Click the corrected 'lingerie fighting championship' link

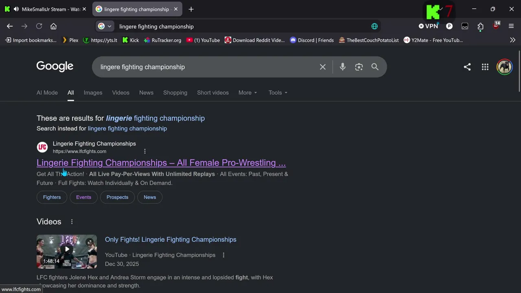(x=155, y=118)
